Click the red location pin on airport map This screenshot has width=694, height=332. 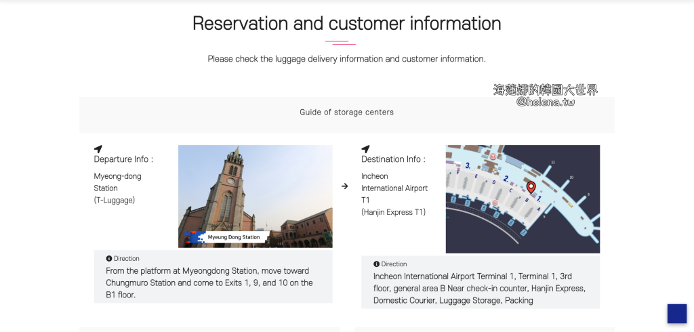(x=531, y=187)
